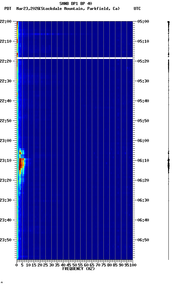Click the 22:10 PDT time label

pos(6,41)
